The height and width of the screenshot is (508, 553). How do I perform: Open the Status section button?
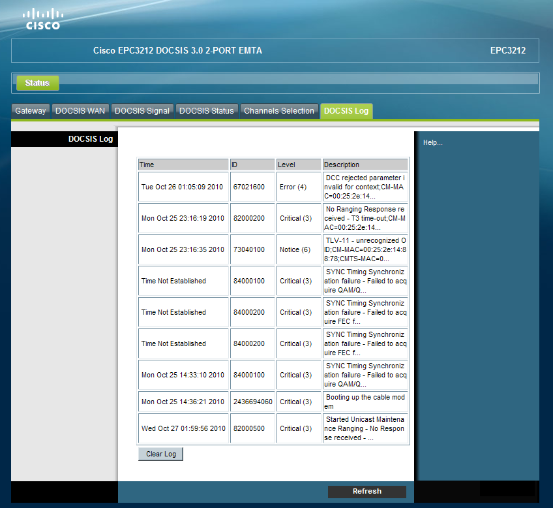tap(38, 83)
